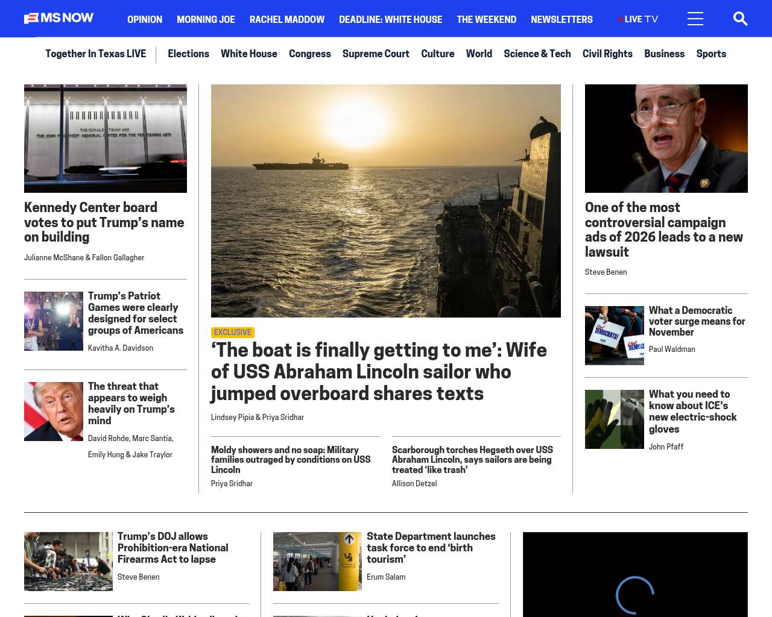
Task: Click author John Pfaff
Action: (666, 447)
